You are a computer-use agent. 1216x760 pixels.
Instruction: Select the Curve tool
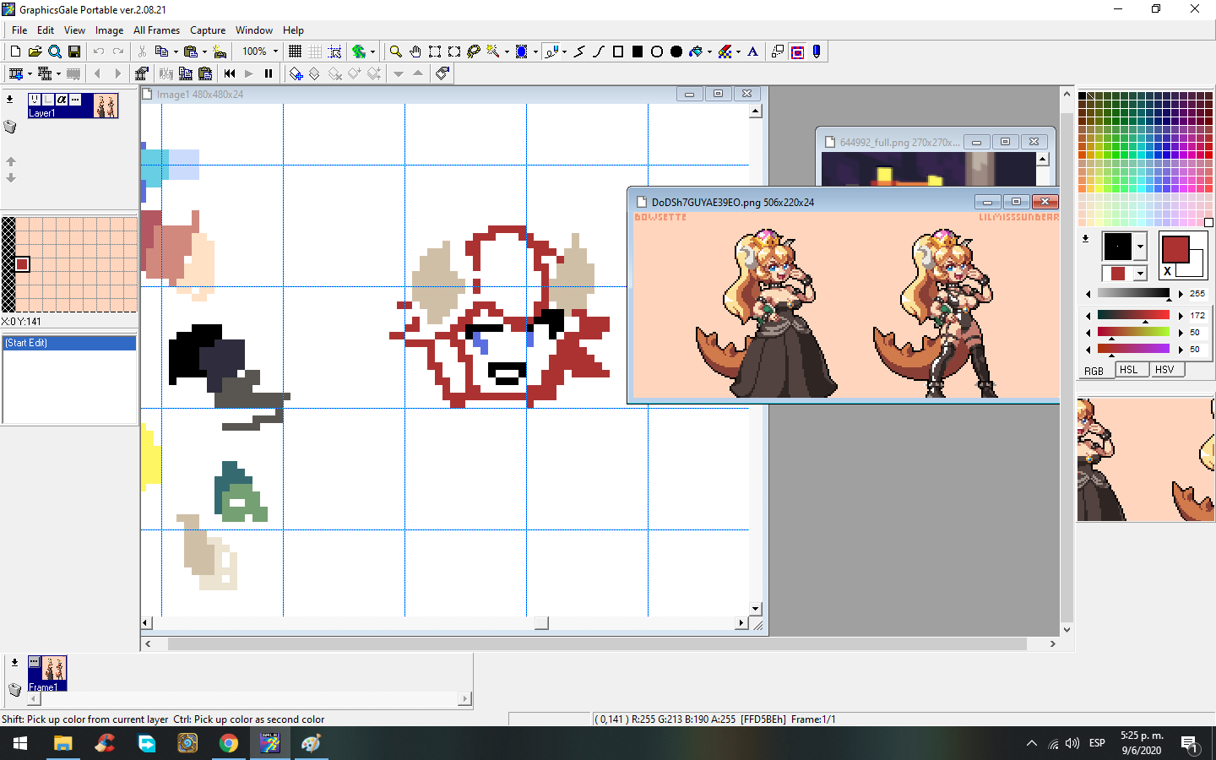[x=599, y=52]
